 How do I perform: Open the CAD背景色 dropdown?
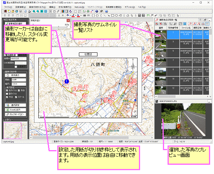click(x=21, y=63)
